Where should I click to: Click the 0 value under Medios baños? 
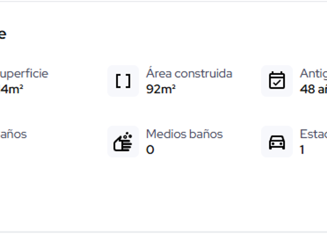150,150
